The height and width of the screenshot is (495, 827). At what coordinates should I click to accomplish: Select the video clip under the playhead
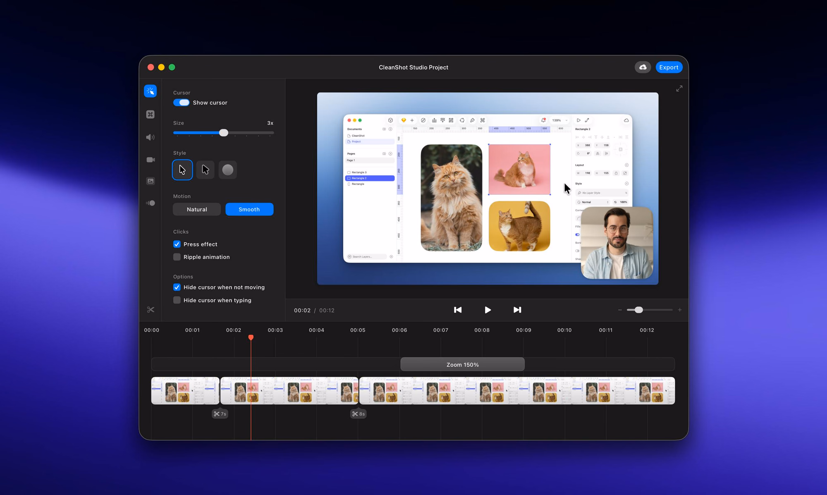(x=289, y=391)
